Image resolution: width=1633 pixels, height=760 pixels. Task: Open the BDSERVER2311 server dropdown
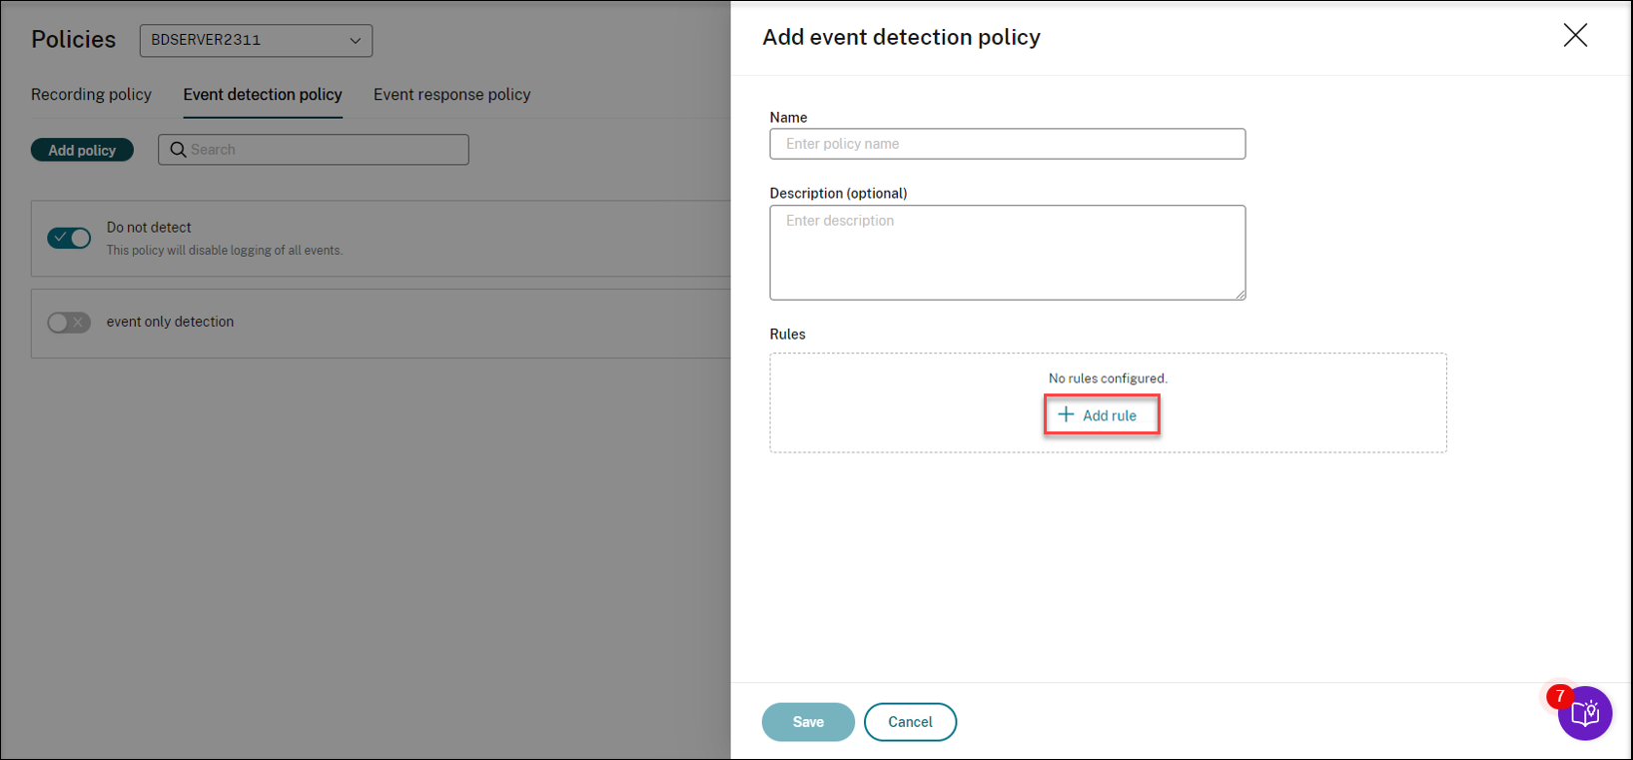256,41
